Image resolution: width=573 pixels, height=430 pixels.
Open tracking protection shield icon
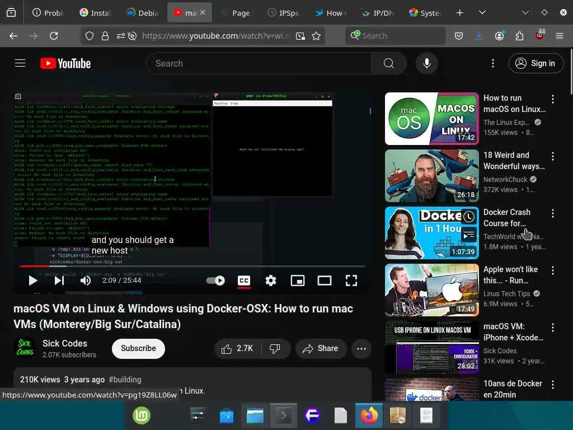[90, 36]
